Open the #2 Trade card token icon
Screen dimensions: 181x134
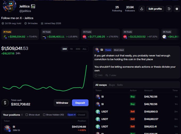coord(44,37)
